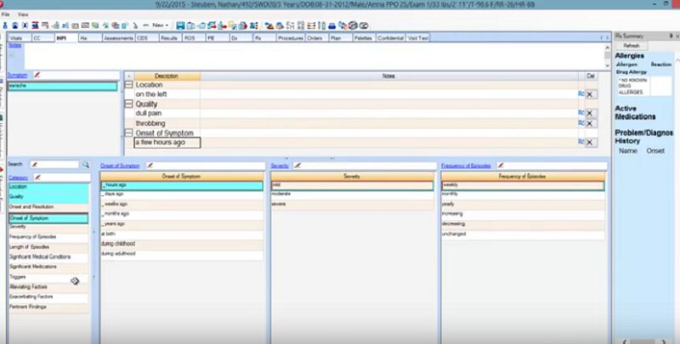The width and height of the screenshot is (680, 344).
Task: Click the pen icon beside Frequency of Episodes
Action: click(501, 165)
